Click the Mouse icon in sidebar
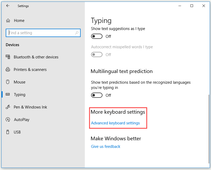Viewport: 211px width, 170px height. pyautogui.click(x=8, y=82)
